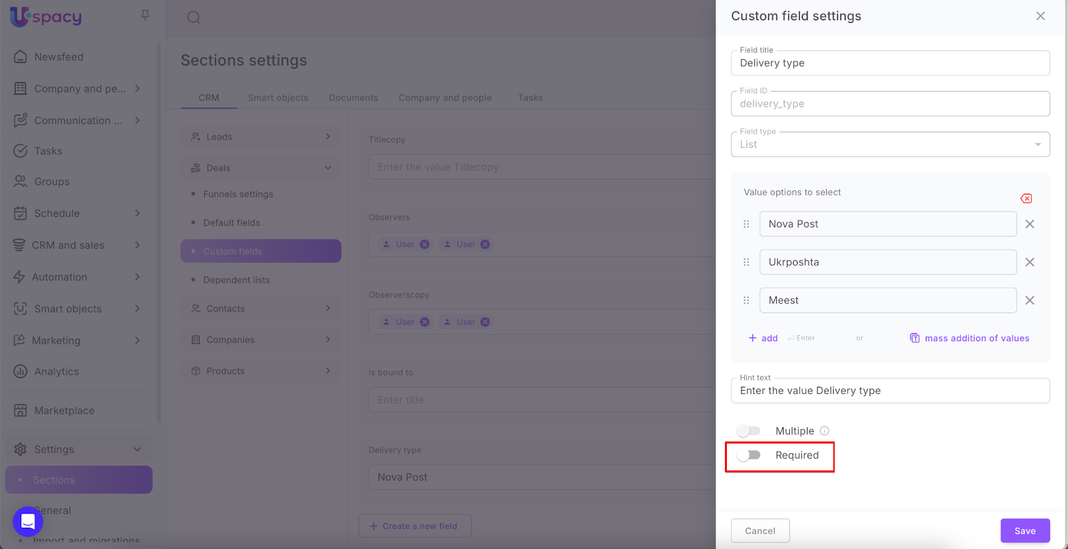Enable the Multiple toggle
Screen dimensions: 1068x549
(748, 431)
